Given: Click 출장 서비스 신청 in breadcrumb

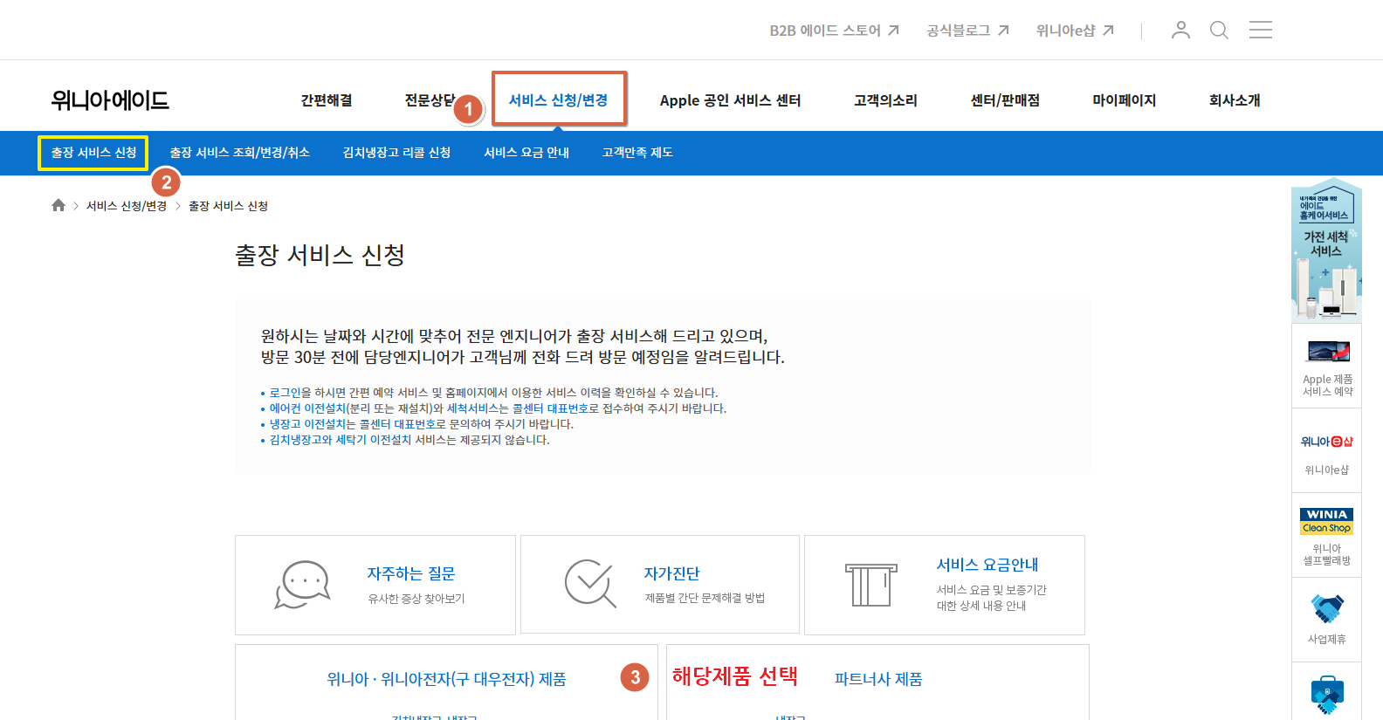Looking at the screenshot, I should pos(229,206).
